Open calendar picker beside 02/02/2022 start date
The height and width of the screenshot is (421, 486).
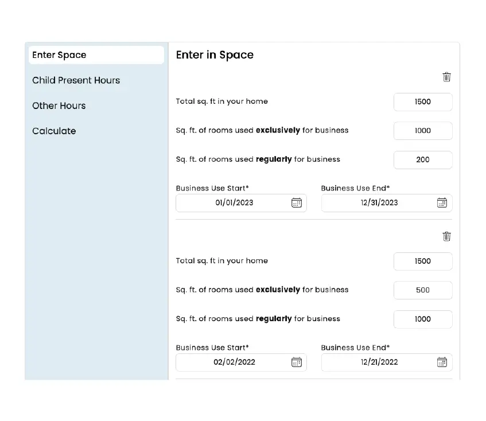(296, 362)
